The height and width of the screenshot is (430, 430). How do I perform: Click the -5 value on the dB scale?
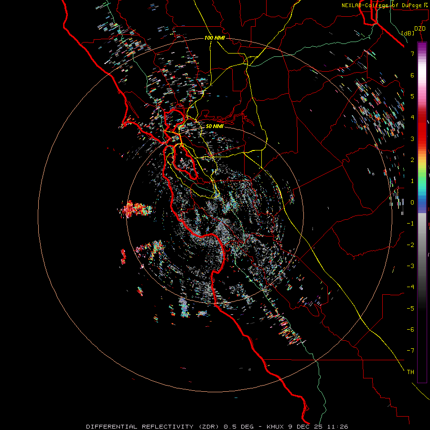coord(410,309)
